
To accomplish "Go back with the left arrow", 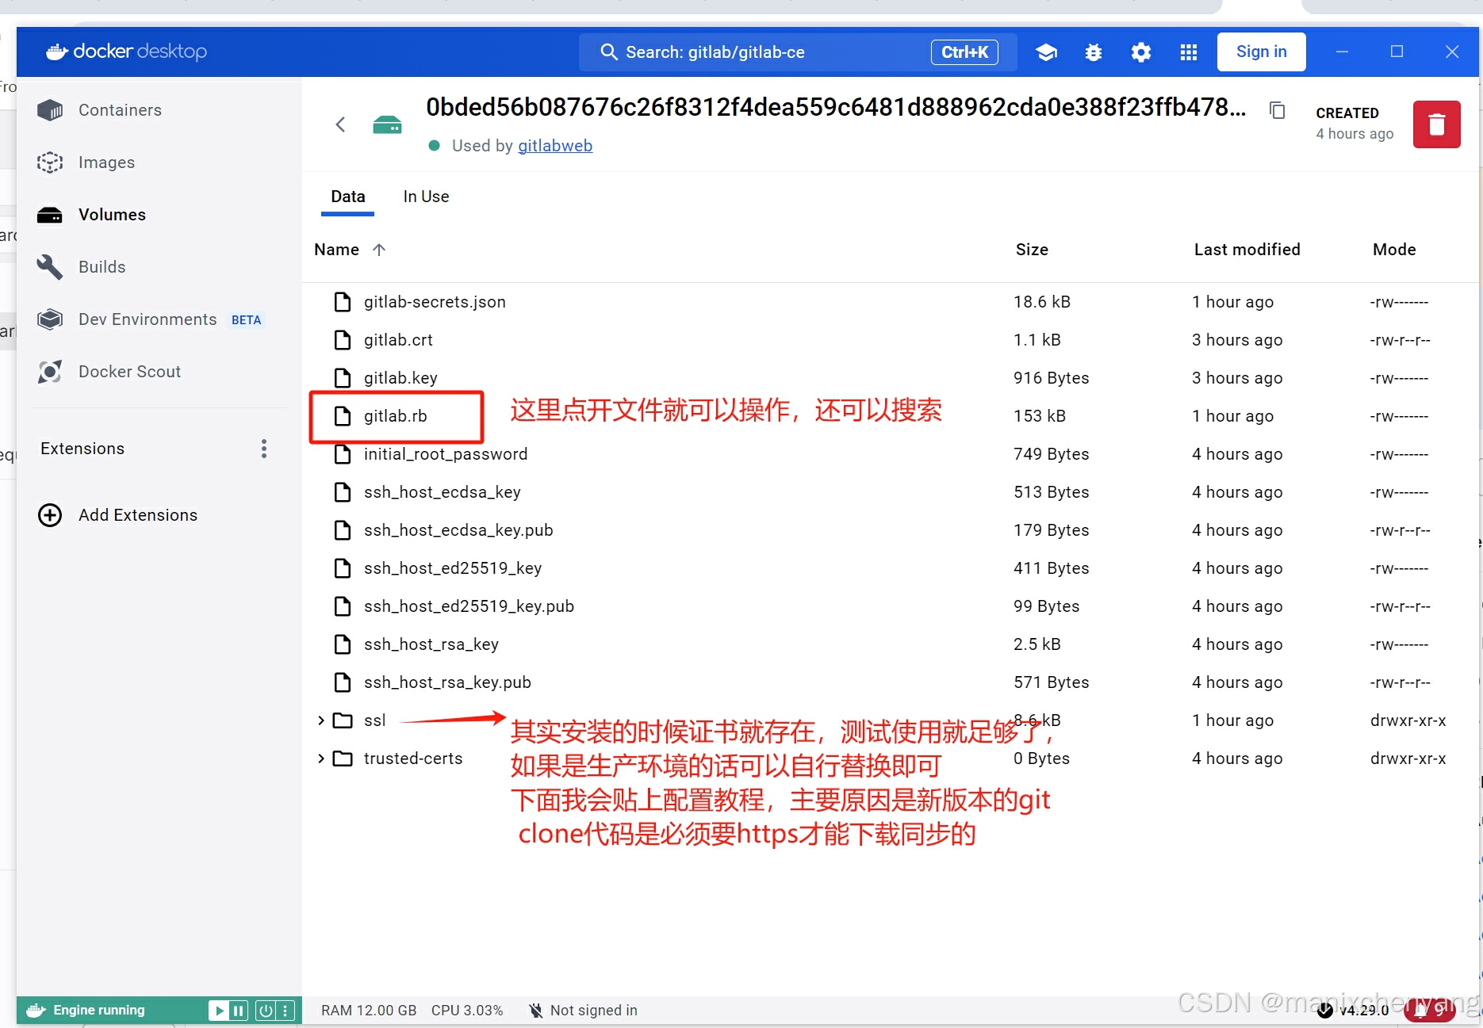I will (x=340, y=124).
